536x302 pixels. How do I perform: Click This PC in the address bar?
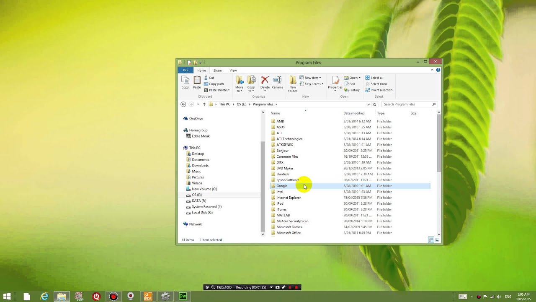pos(224,104)
